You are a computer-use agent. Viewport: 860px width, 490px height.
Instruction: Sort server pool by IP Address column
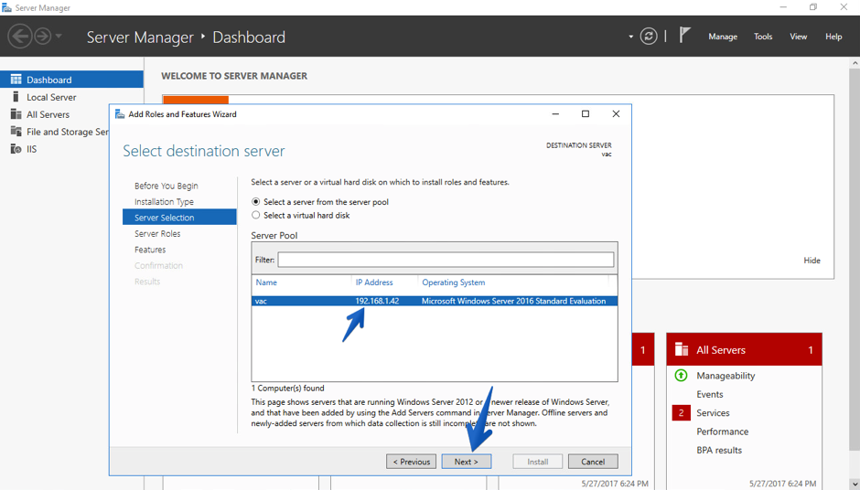pos(374,282)
